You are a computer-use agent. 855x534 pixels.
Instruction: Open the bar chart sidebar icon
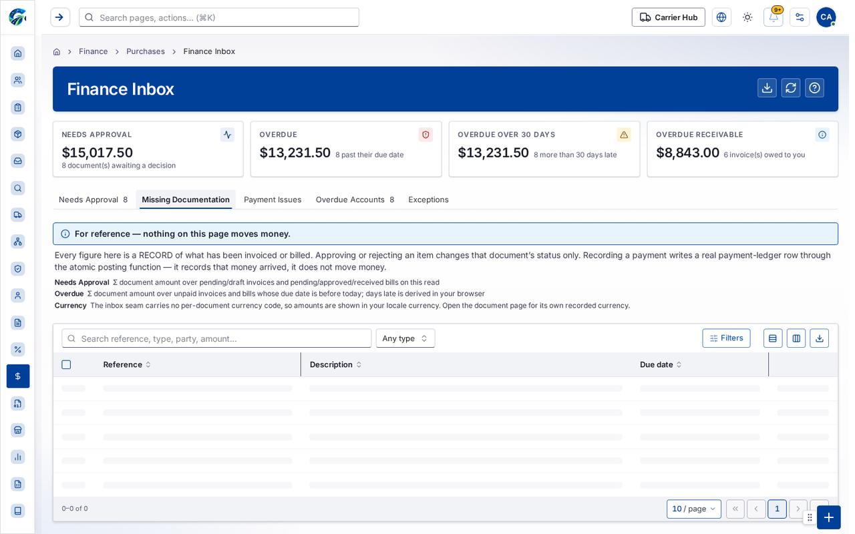(x=18, y=457)
